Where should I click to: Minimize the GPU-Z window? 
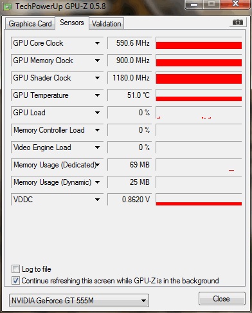(x=194, y=5)
